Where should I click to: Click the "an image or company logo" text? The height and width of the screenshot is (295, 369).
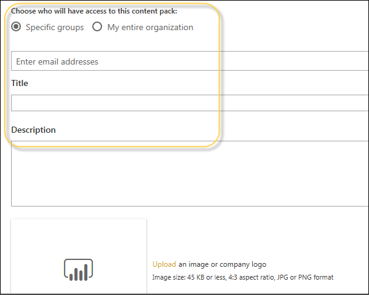(223, 264)
